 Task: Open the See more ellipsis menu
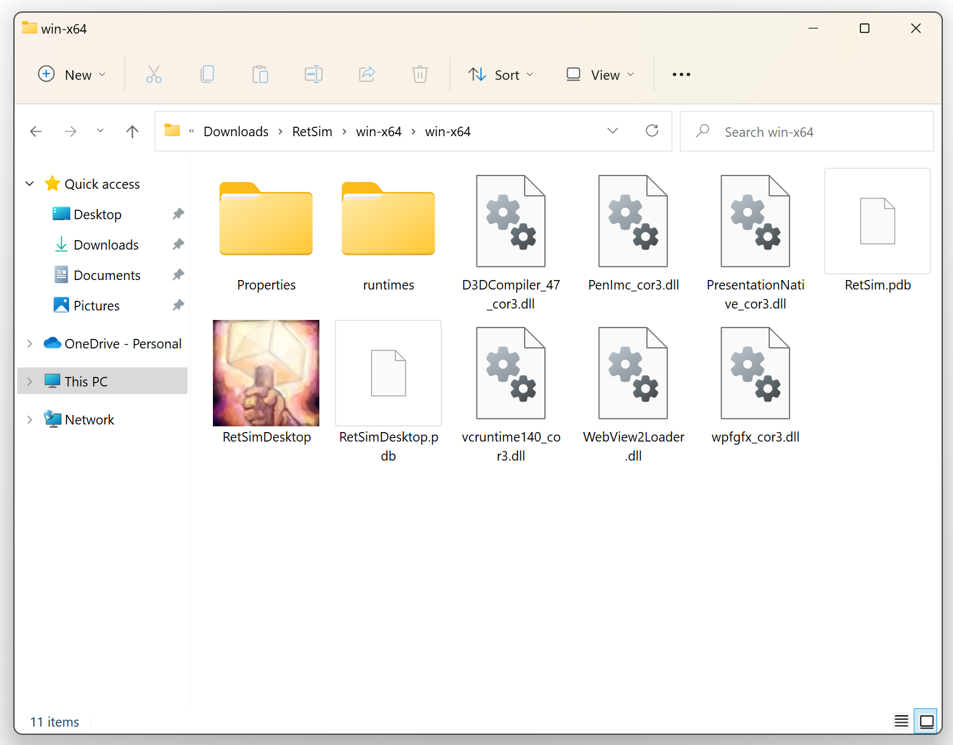(x=681, y=74)
